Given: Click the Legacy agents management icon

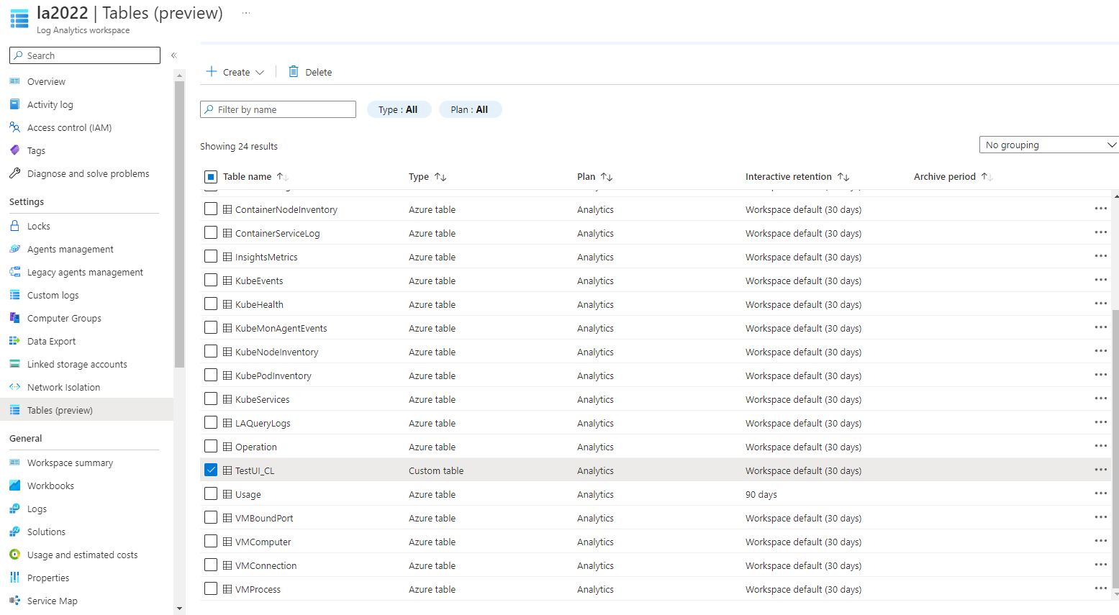Looking at the screenshot, I should coord(14,272).
